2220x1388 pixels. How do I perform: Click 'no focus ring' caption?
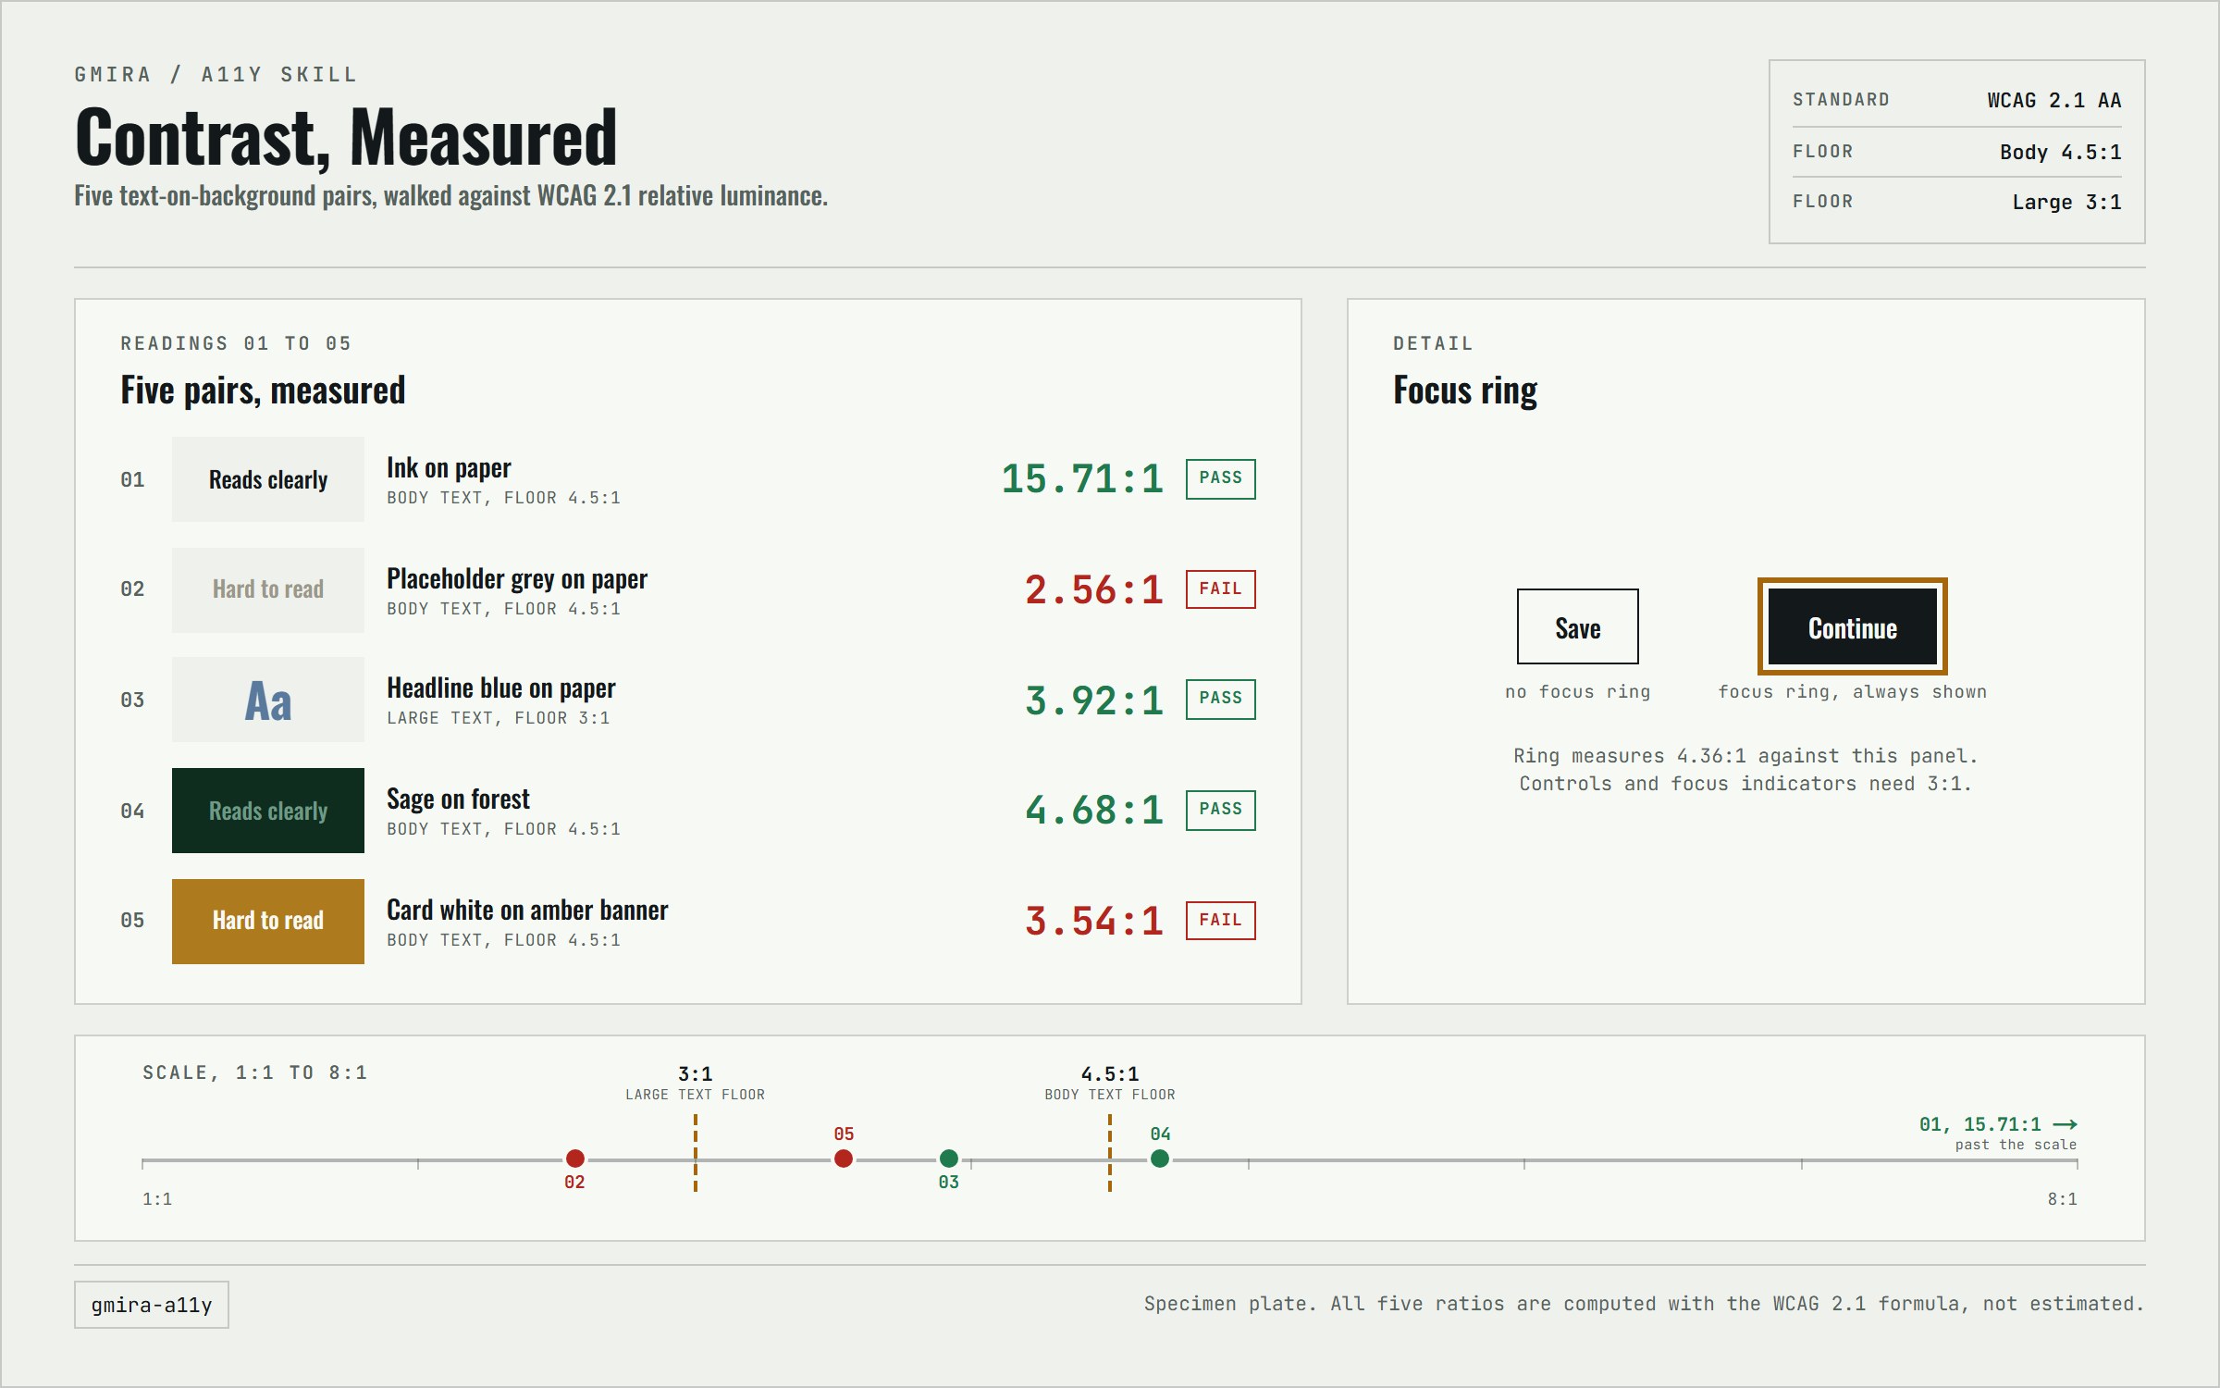[x=1577, y=692]
